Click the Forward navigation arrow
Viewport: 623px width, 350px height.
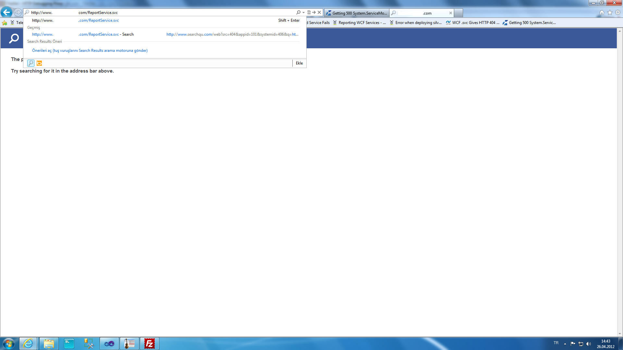point(18,12)
